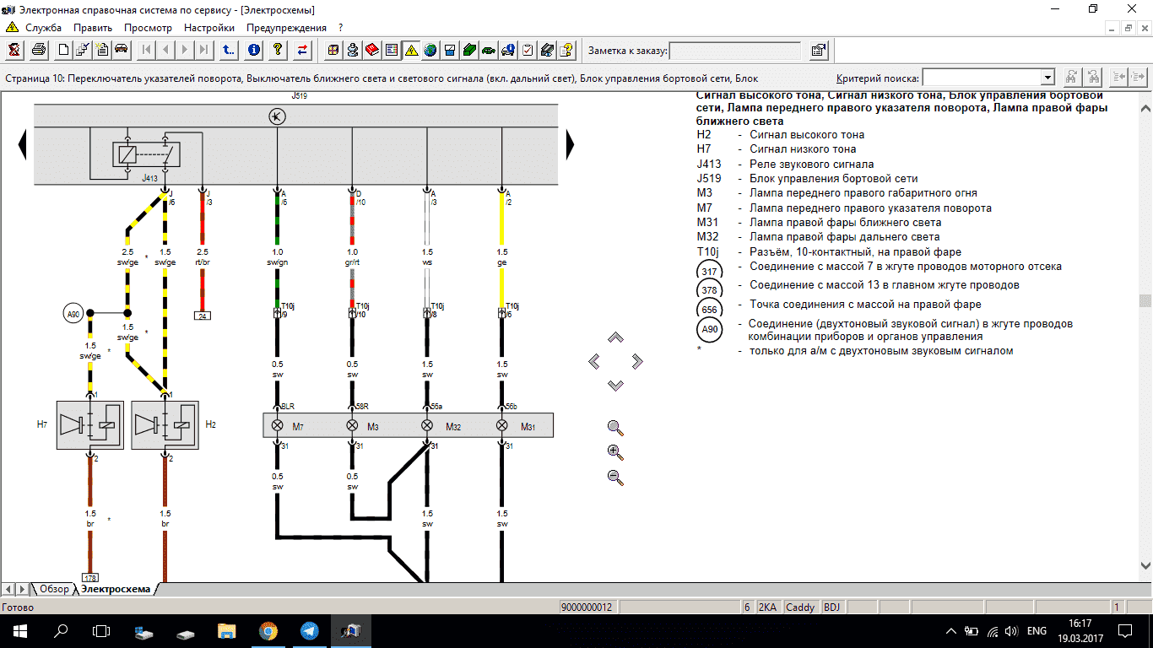
Task: Click the red book icon
Action: pyautogui.click(x=372, y=50)
